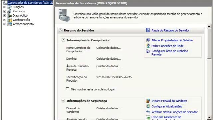This screenshot has height=120, width=213.
Task: Click the vertical scrollbar thumb
Action: pyautogui.click(x=209, y=44)
